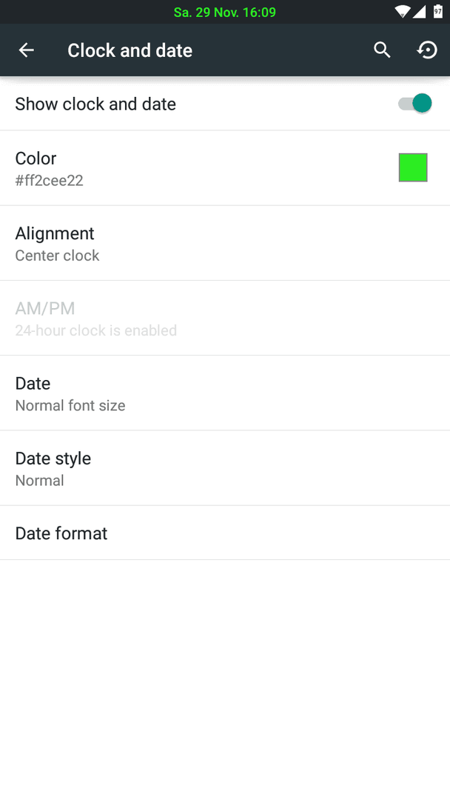
Task: Open the green color swatch picker
Action: click(x=413, y=168)
